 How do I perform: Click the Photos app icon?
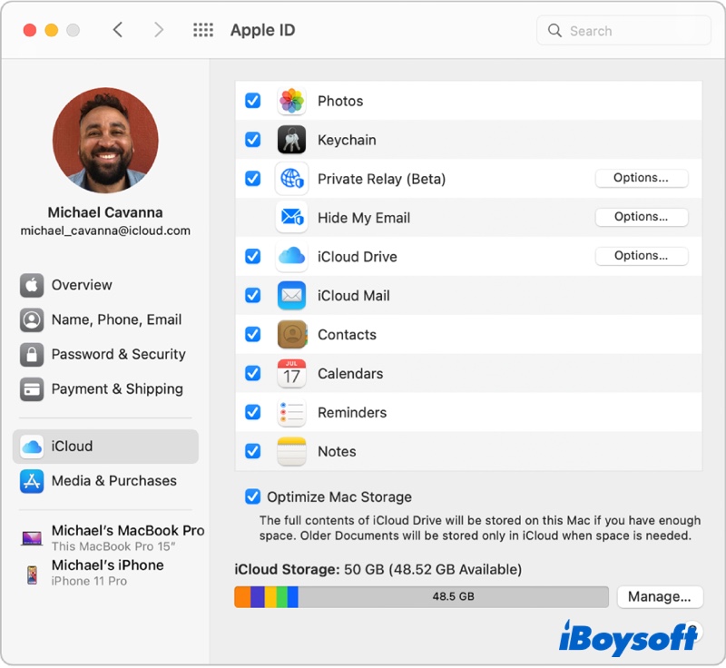pyautogui.click(x=291, y=101)
